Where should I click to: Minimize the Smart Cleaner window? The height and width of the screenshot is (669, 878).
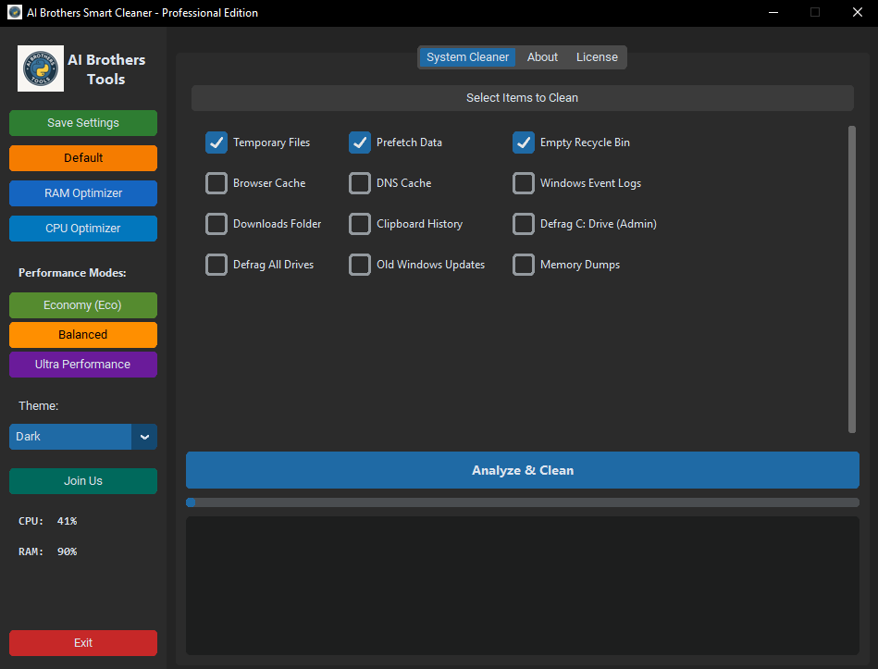click(773, 12)
